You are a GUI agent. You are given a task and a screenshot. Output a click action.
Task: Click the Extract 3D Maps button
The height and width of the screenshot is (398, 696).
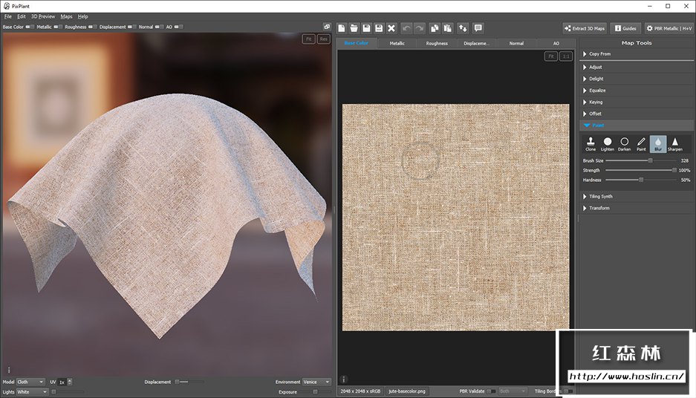(585, 28)
